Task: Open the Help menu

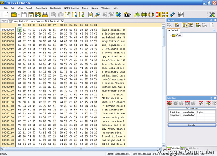Action: click(115, 8)
